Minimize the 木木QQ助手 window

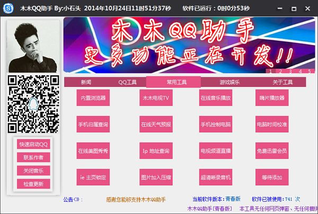coord(280,8)
